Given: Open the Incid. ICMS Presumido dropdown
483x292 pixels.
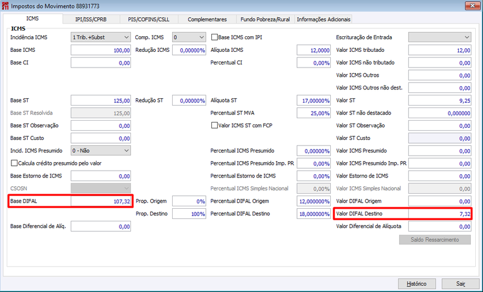Looking at the screenshot, I should (101, 151).
